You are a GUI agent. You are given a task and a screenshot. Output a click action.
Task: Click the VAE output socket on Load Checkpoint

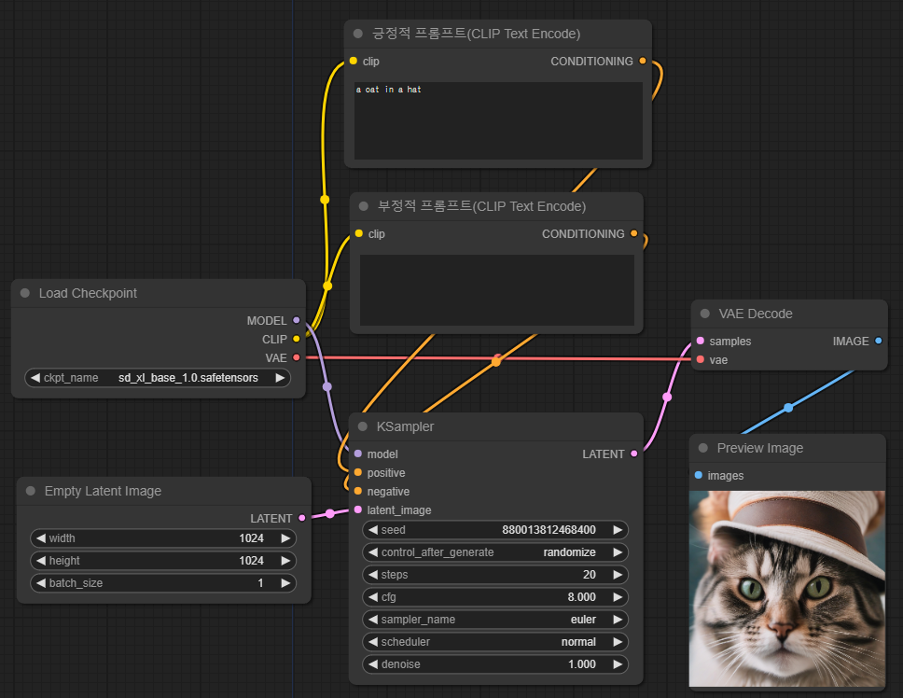296,357
